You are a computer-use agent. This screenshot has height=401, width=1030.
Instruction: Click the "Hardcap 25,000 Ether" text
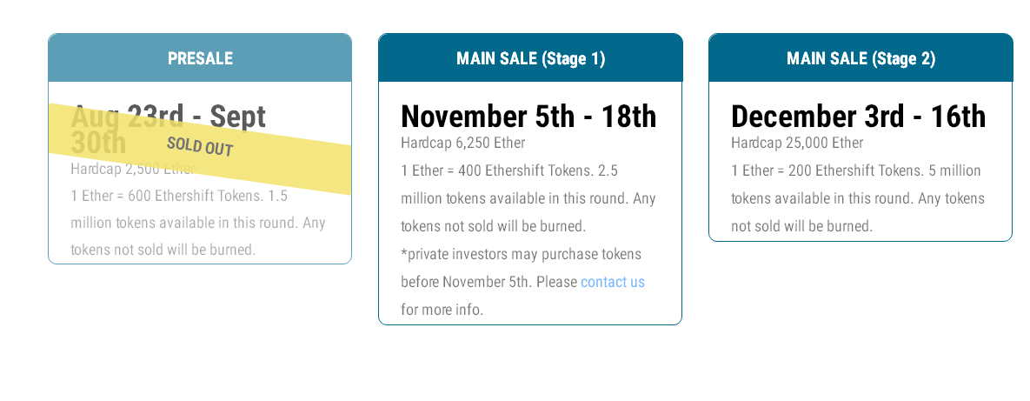pyautogui.click(x=797, y=143)
